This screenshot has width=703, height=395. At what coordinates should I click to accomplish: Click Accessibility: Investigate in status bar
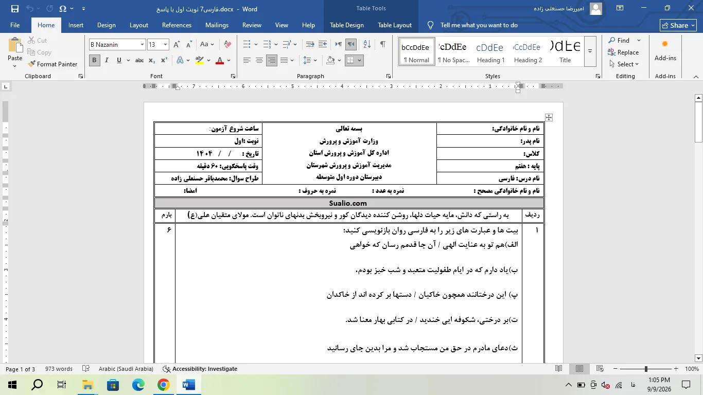(x=200, y=369)
